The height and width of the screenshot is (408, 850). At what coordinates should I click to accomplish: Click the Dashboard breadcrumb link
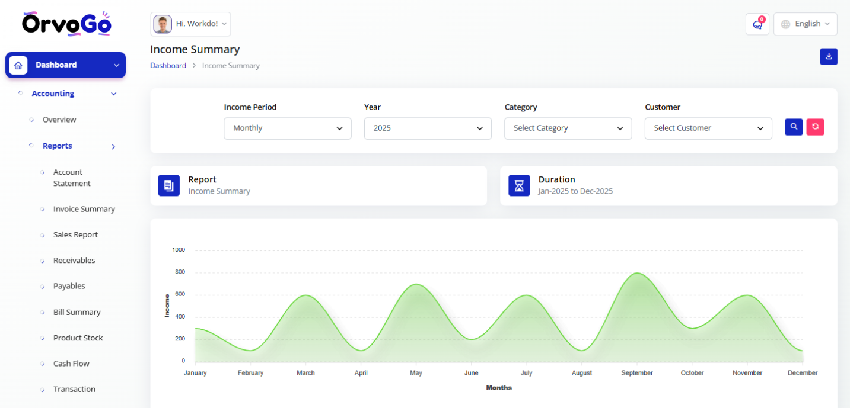click(x=168, y=66)
